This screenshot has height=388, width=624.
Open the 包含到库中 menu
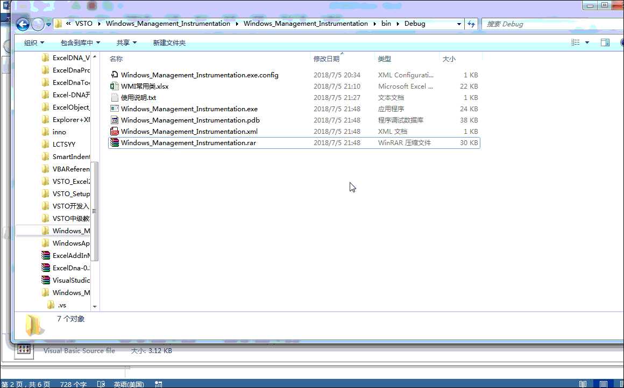tap(80, 42)
